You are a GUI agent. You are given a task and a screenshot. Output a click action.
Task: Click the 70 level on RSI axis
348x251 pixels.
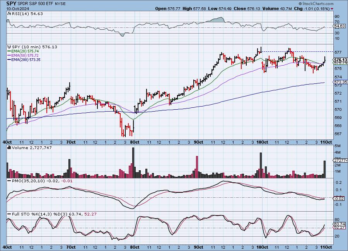[x=337, y=22]
